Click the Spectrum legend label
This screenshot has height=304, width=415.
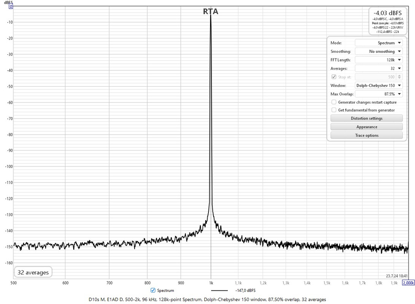[165, 291]
